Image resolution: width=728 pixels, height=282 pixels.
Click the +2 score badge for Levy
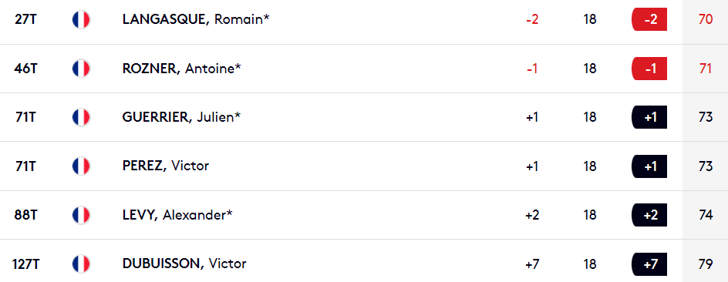[x=649, y=215]
